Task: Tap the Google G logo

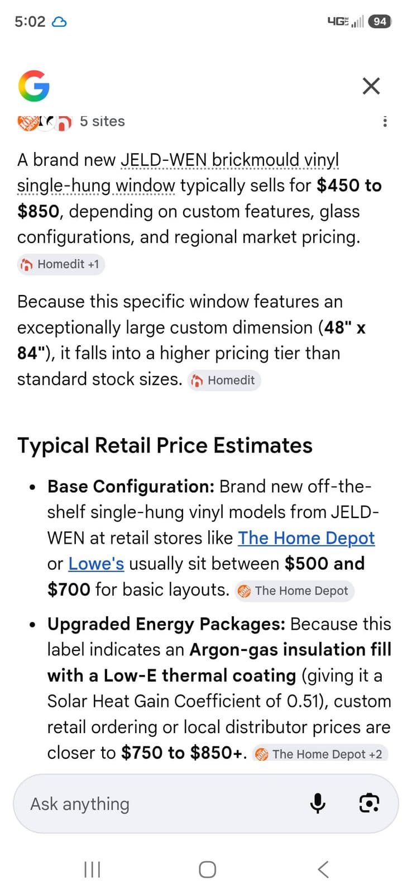Action: pyautogui.click(x=34, y=85)
